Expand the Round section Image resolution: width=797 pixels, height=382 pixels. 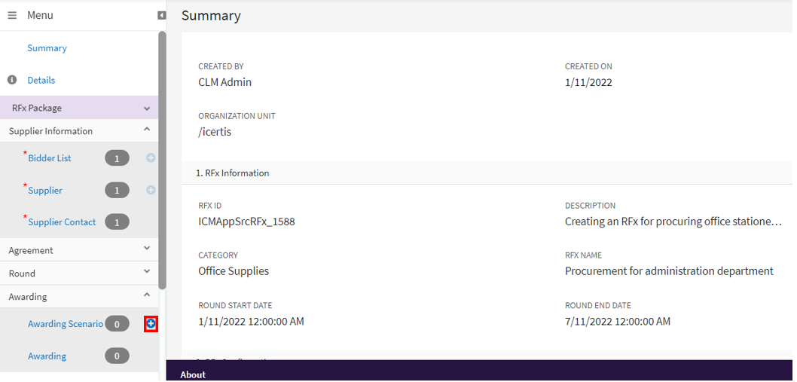147,271
